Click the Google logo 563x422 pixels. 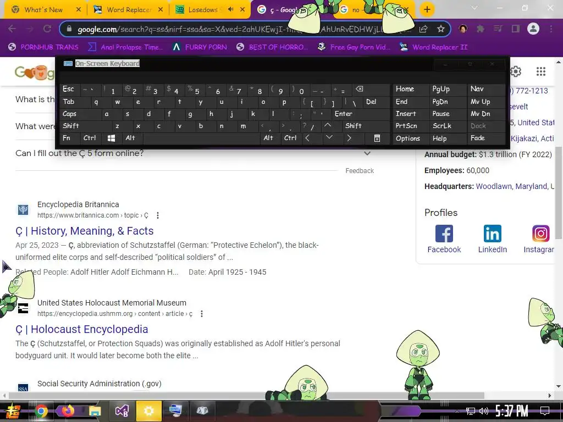tap(35, 73)
